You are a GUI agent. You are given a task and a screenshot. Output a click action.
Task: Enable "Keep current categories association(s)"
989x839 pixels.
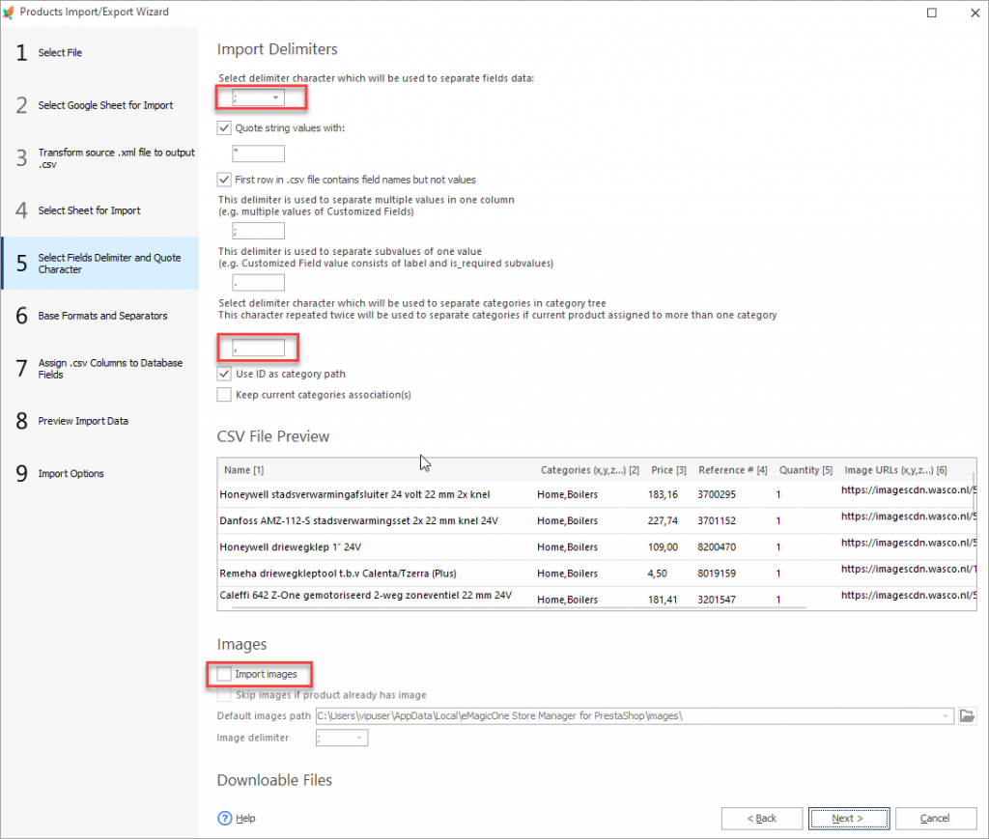tap(223, 394)
